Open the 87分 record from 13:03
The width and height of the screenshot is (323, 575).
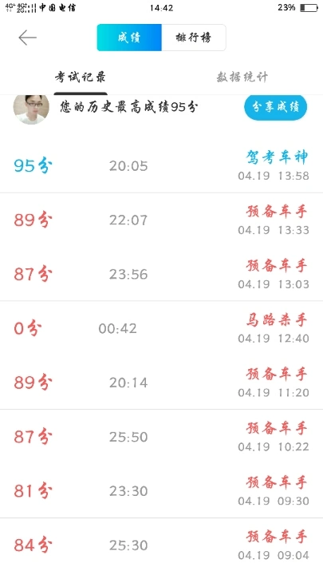pos(161,274)
